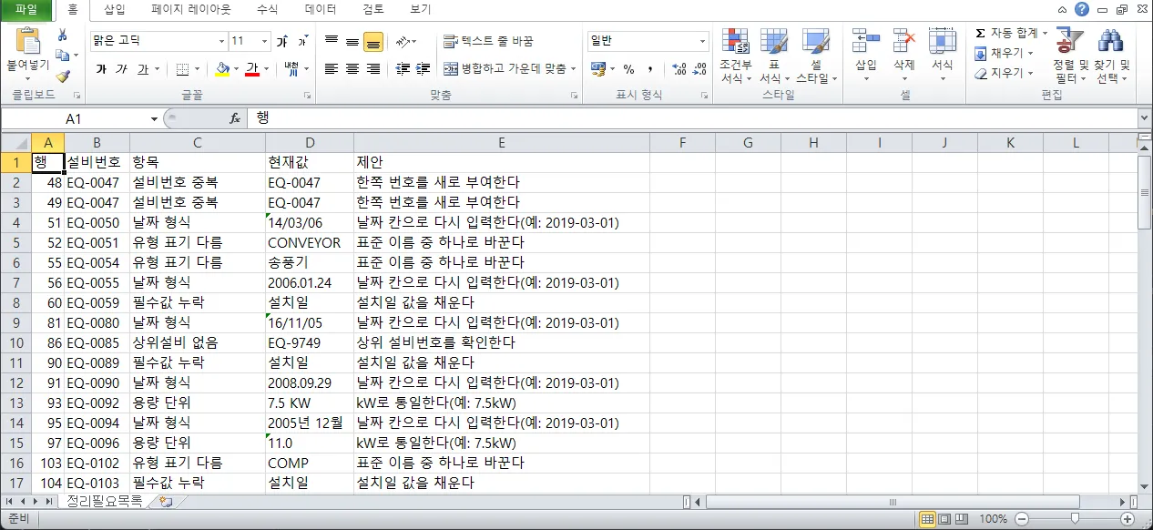Toggle bottom vertical alignment
Viewport: 1153px width, 530px height.
373,42
